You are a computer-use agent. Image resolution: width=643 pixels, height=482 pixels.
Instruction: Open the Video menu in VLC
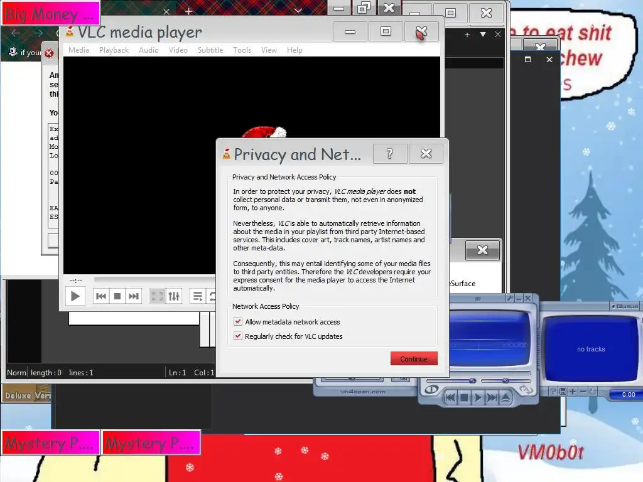pyautogui.click(x=178, y=50)
